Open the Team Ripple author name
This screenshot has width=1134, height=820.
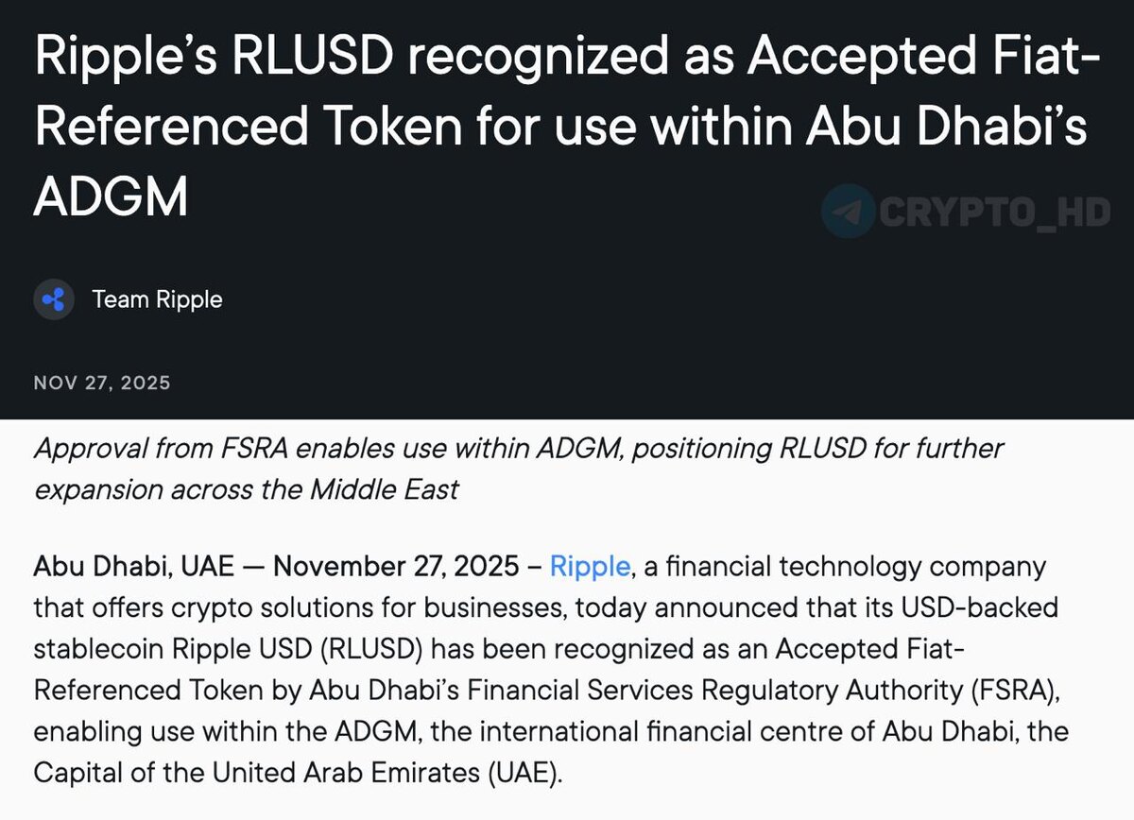click(157, 300)
